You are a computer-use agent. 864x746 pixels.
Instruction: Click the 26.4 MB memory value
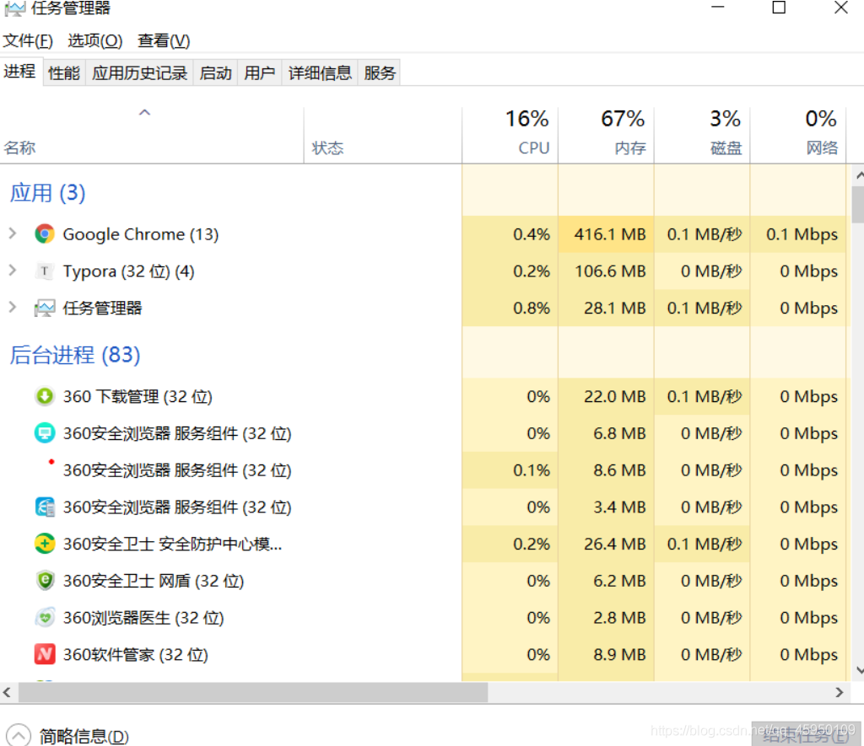(614, 544)
